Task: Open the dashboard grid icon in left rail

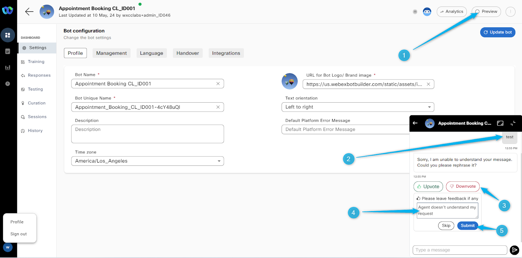Action: tap(8, 35)
